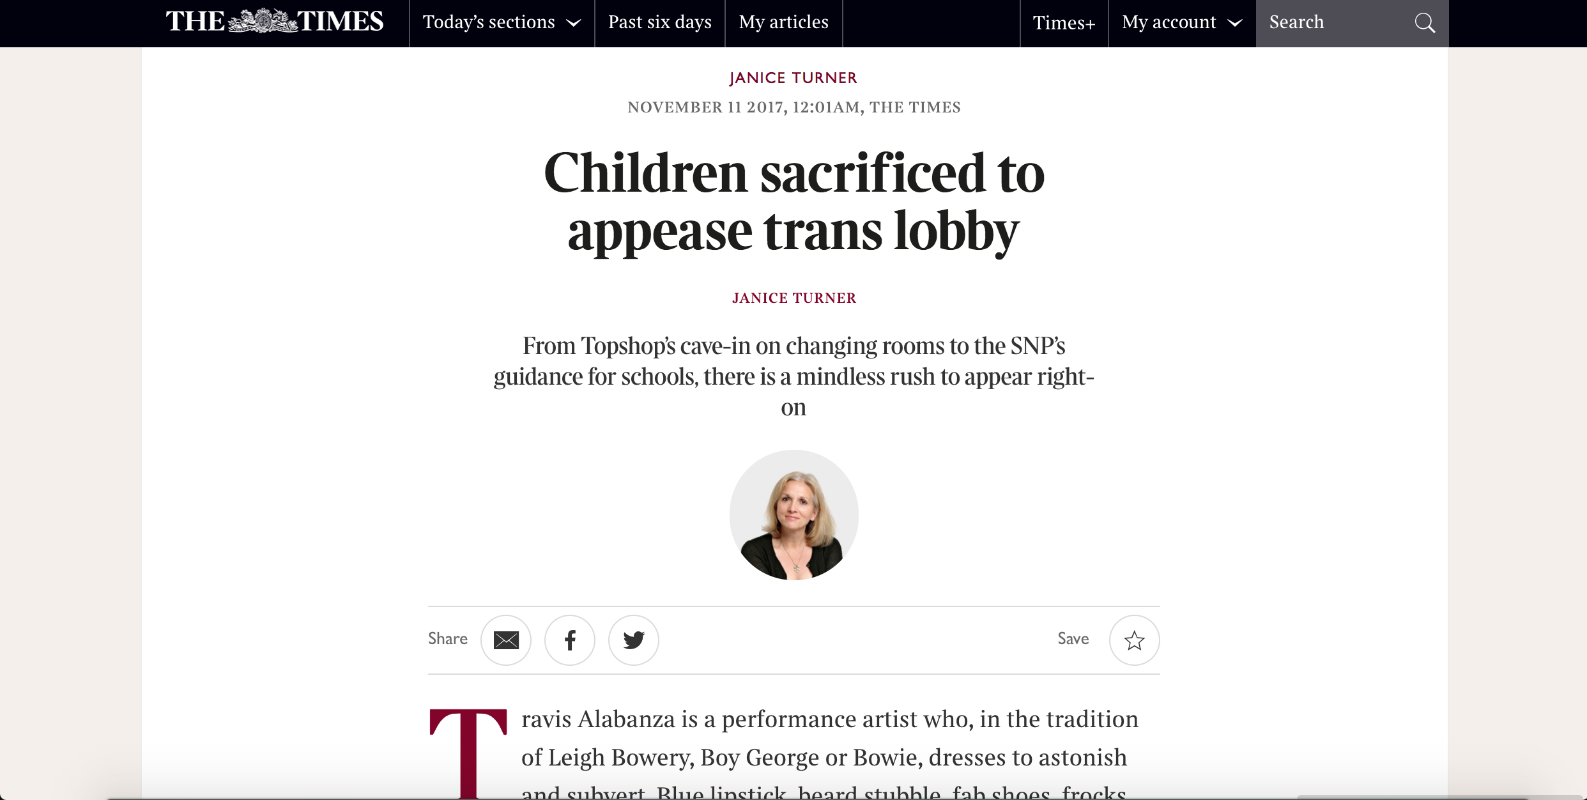
Task: Click the Save label text
Action: point(1073,639)
